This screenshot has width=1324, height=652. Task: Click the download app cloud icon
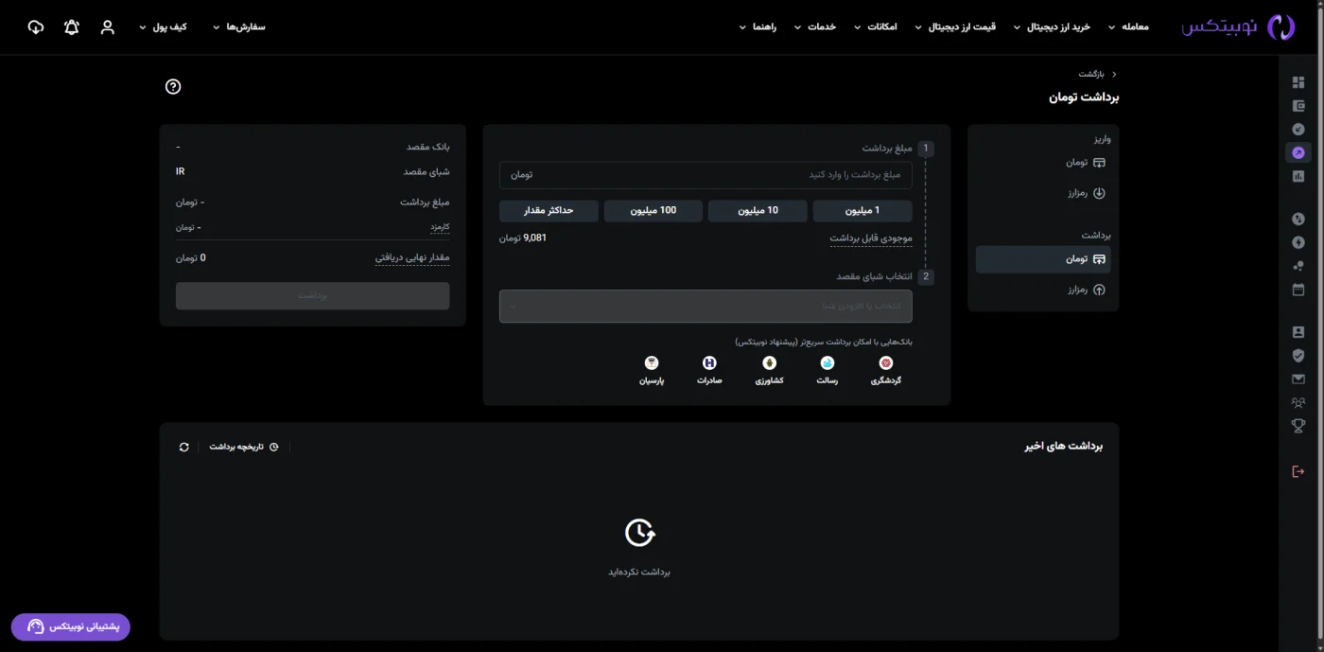pyautogui.click(x=36, y=27)
